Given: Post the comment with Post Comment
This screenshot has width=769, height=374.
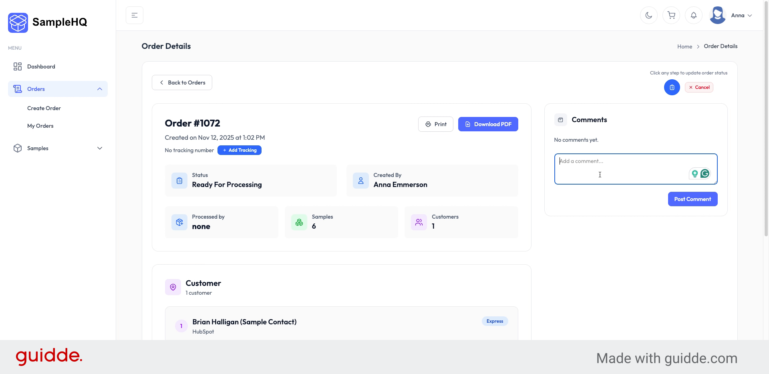Looking at the screenshot, I should (693, 199).
